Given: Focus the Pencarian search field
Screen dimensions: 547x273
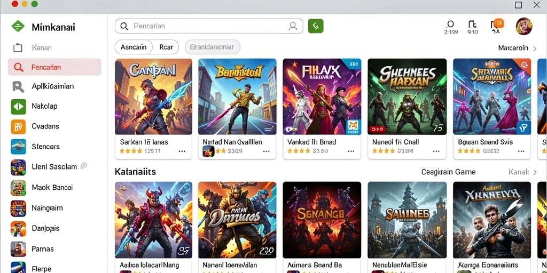Looking at the screenshot, I should click(209, 26).
